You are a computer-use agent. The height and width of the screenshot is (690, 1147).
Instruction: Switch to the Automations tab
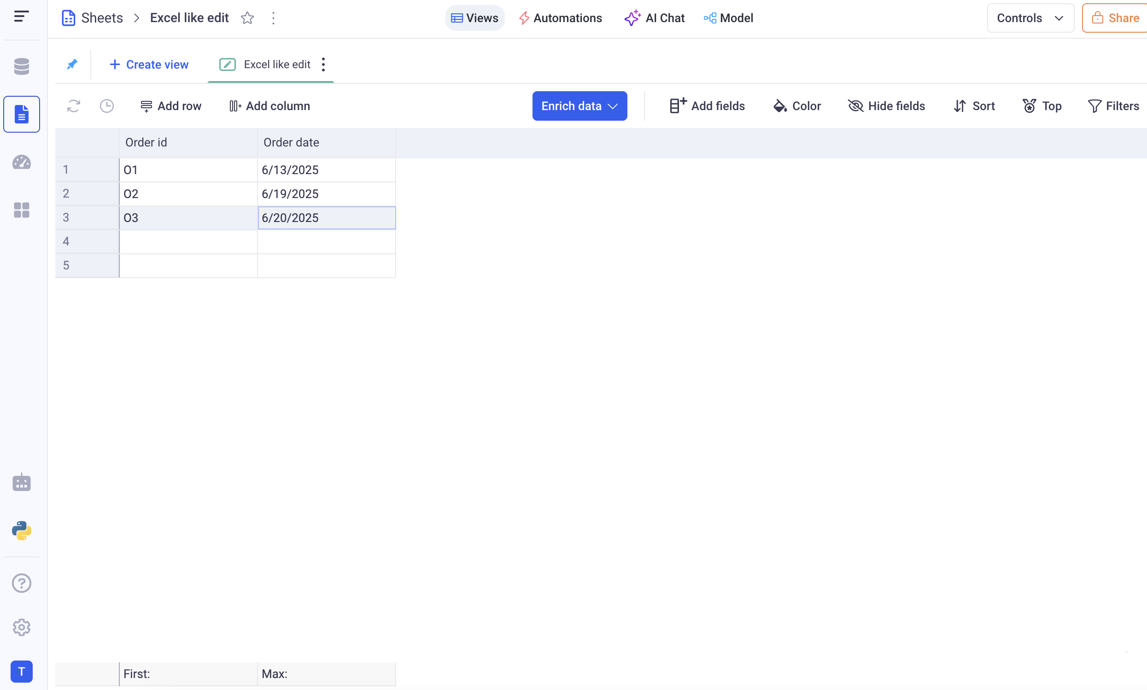click(x=560, y=18)
